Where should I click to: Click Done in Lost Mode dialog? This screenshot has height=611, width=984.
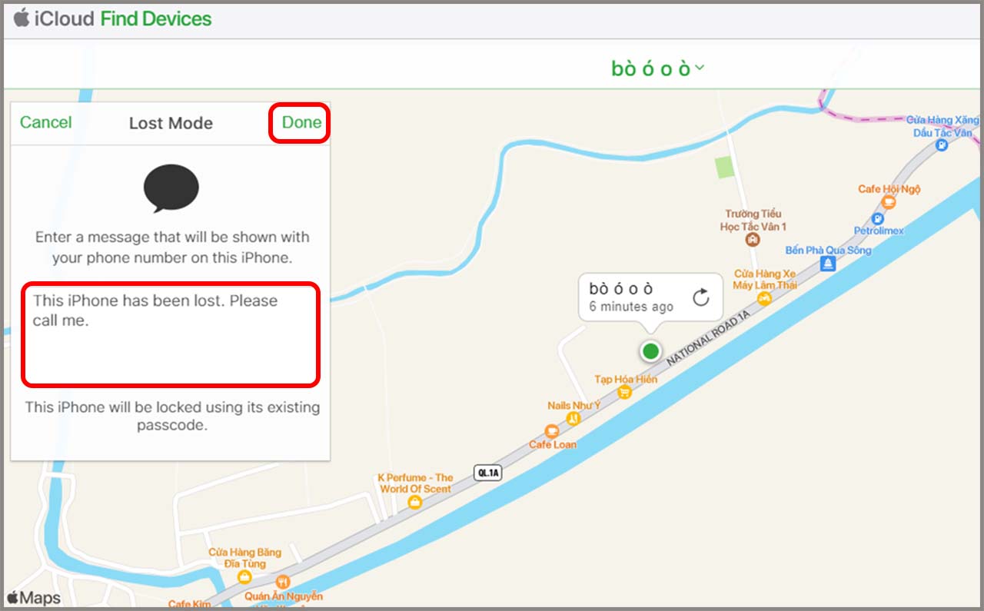coord(301,122)
